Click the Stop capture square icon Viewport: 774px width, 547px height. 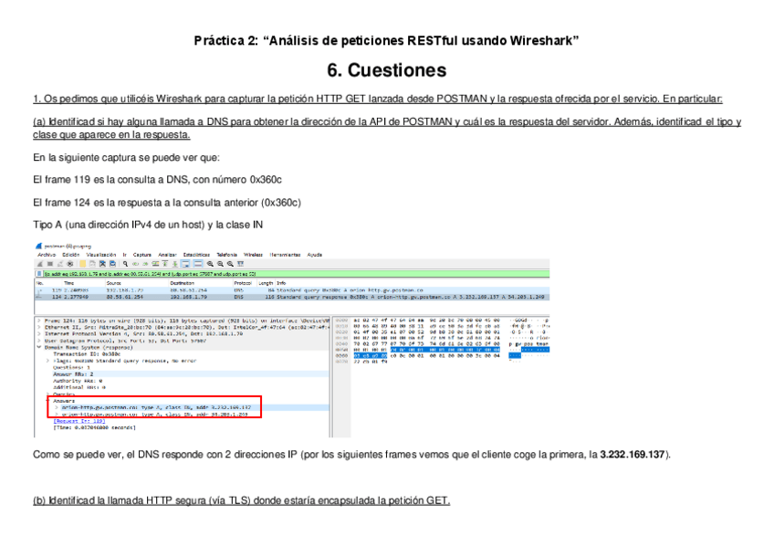(x=50, y=264)
